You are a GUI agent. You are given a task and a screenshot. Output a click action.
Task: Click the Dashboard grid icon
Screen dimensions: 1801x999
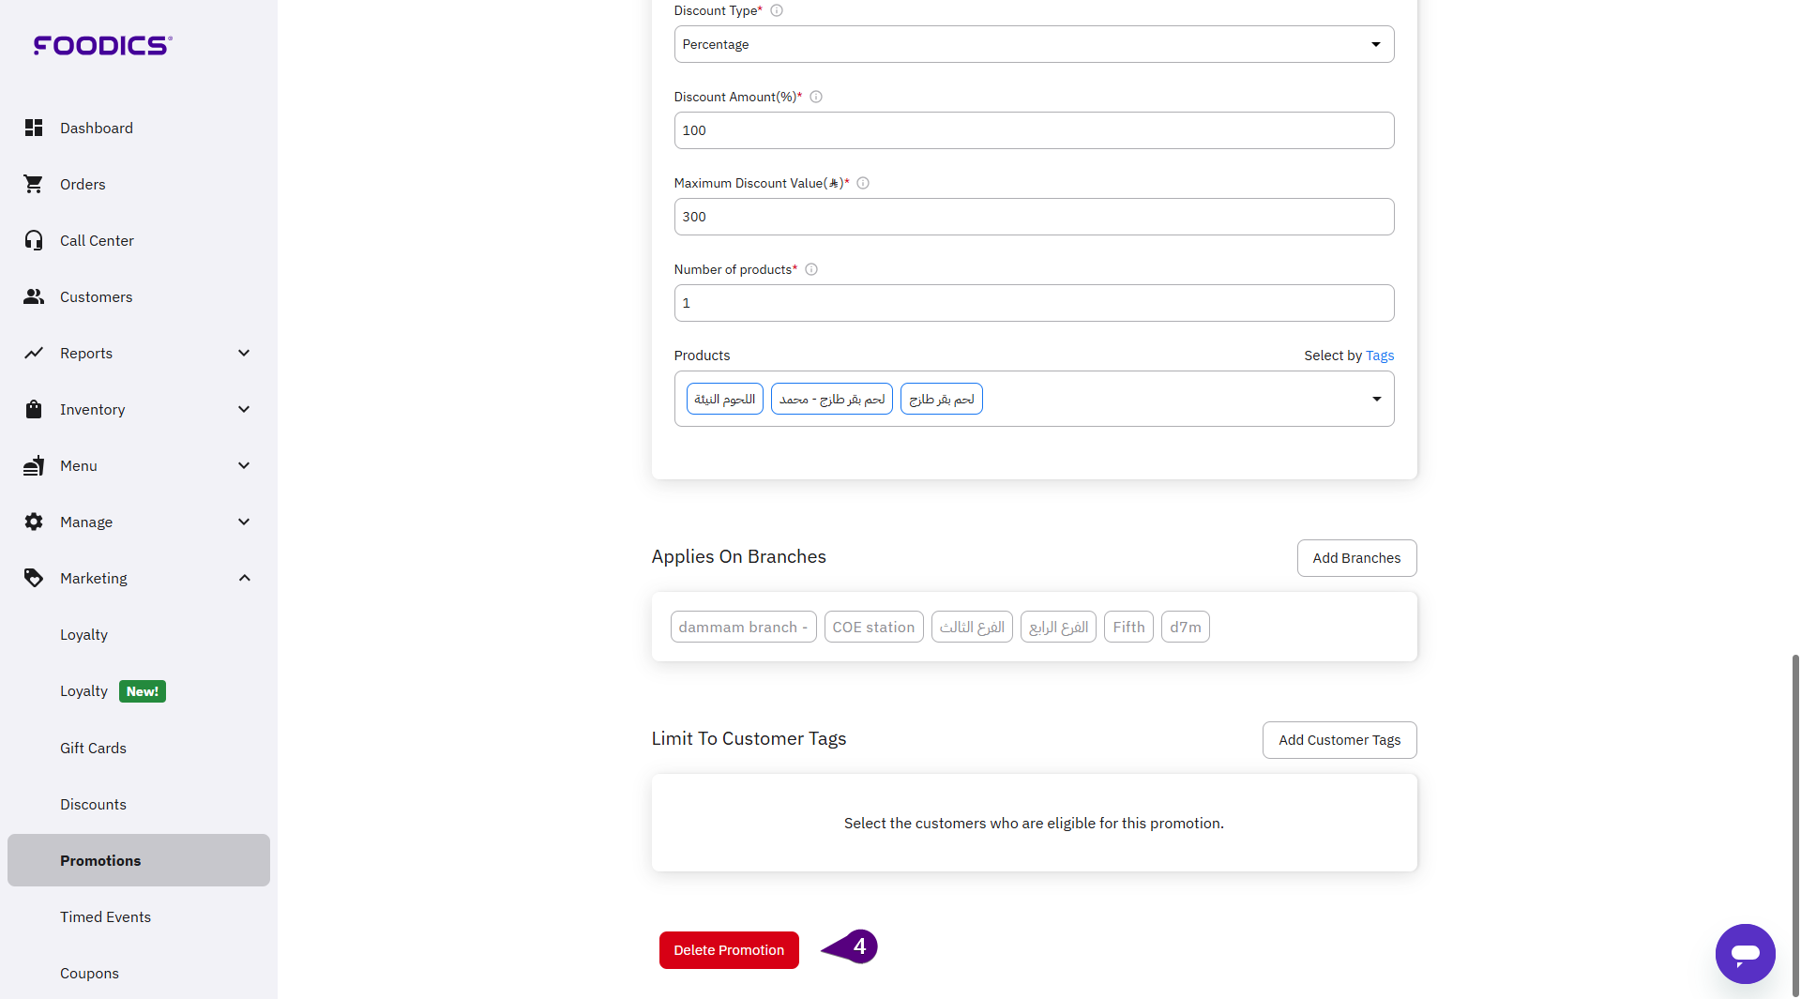point(34,128)
